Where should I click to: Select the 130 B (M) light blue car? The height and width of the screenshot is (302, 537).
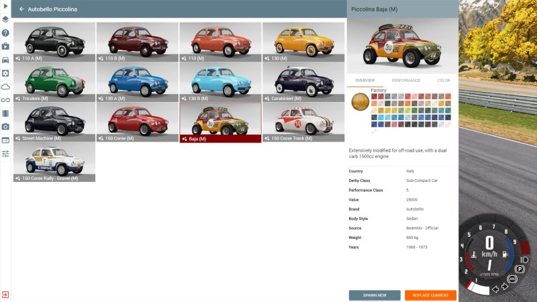click(x=220, y=82)
